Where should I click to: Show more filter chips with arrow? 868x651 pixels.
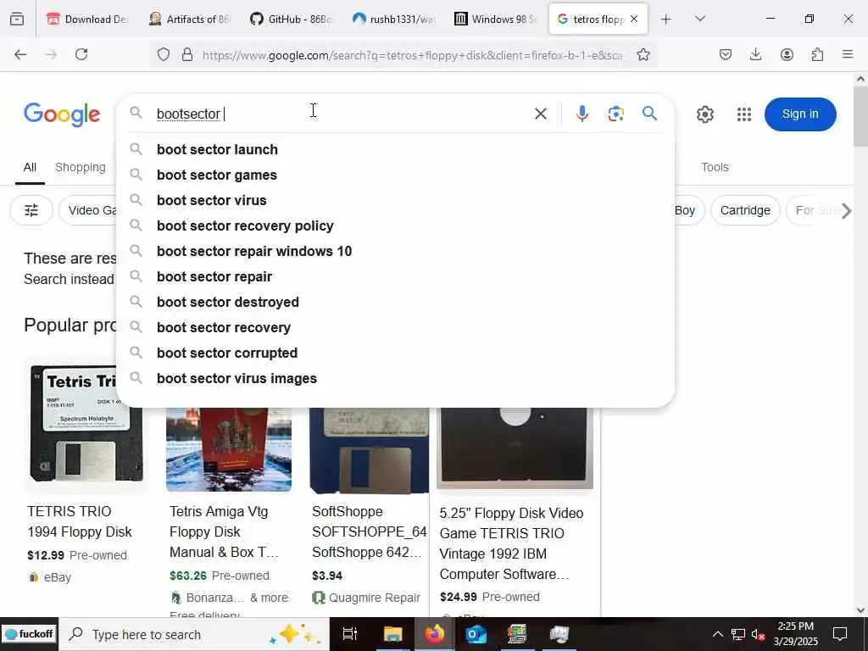(x=847, y=210)
